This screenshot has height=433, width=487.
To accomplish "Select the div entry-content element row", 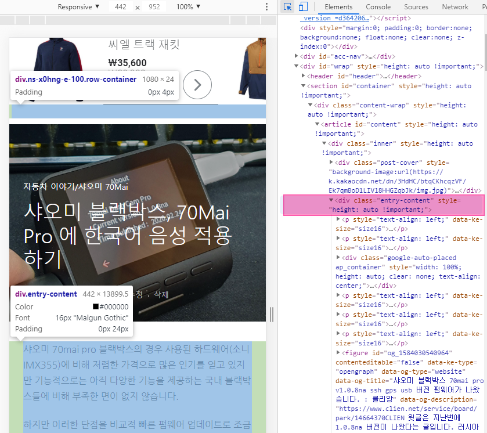I will click(x=384, y=205).
